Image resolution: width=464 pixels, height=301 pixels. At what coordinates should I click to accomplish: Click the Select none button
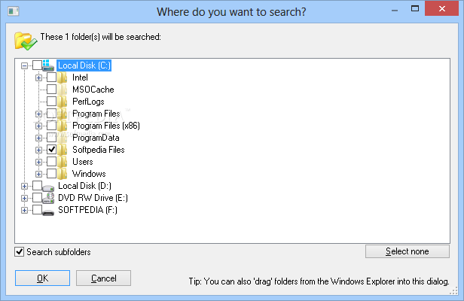[407, 251]
